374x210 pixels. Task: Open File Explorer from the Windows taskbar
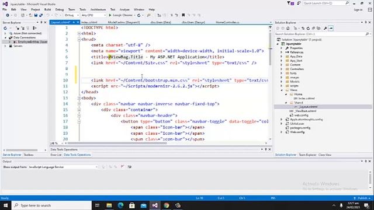click(109, 205)
